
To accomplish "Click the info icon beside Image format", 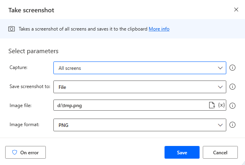I will [233, 125].
